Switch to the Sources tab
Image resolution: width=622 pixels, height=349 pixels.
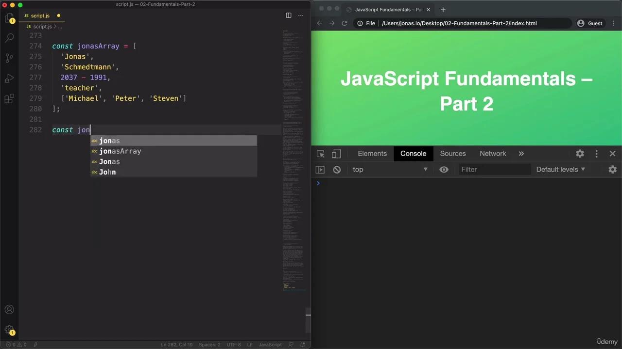point(452,153)
